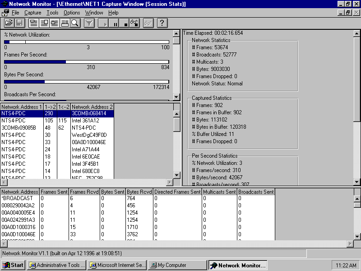Open Help with the question mark icon

point(162,23)
